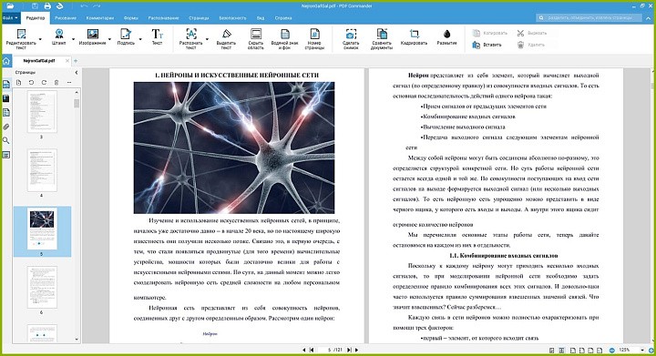Open the Справка tab

[x=283, y=18]
